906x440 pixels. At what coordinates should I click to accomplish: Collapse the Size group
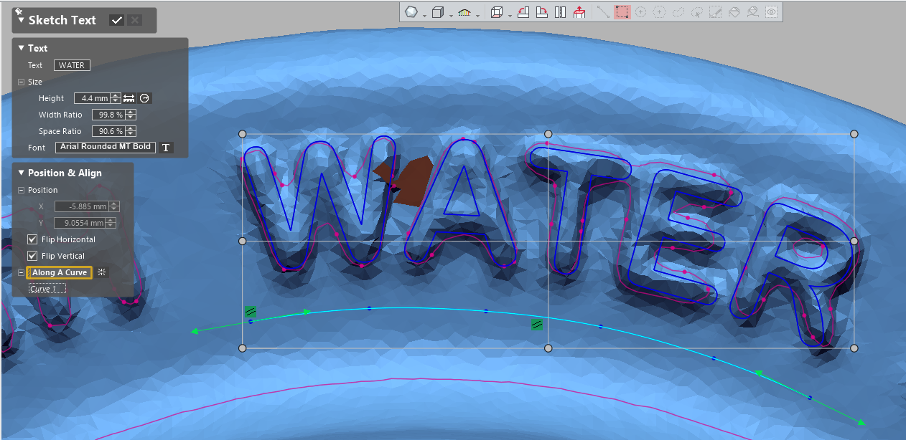pyautogui.click(x=22, y=81)
